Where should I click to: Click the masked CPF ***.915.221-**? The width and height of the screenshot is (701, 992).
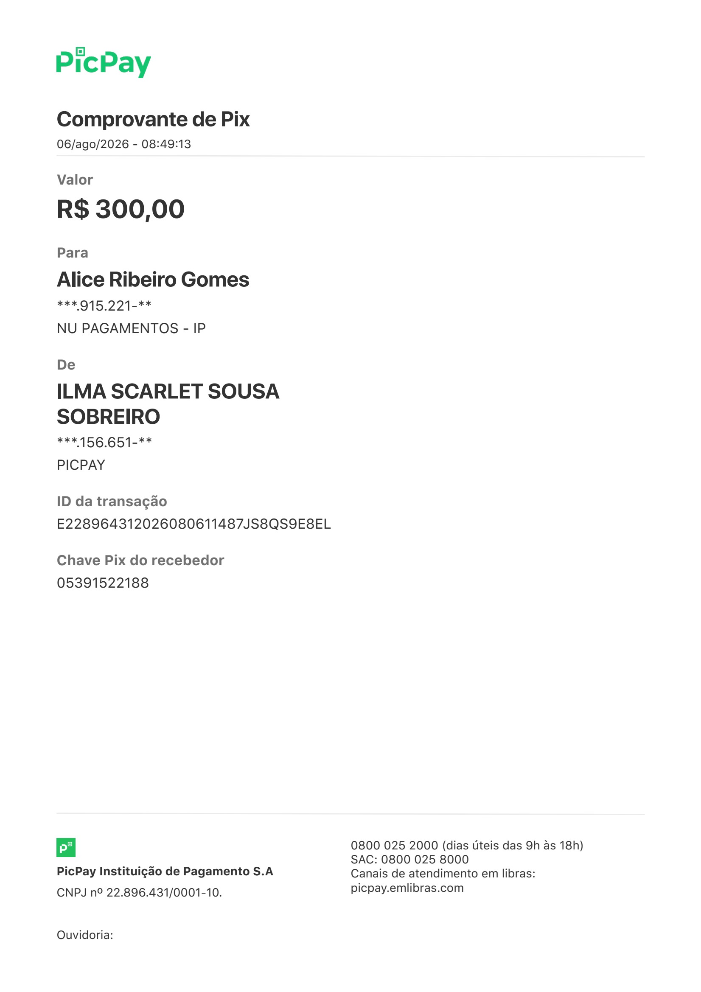point(104,306)
